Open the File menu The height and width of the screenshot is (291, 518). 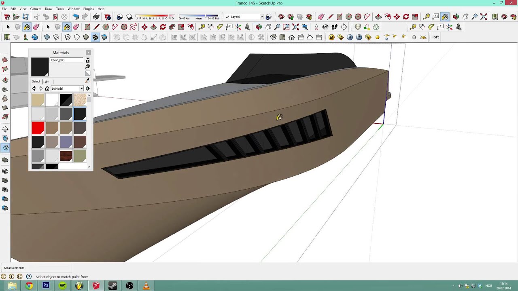point(4,9)
